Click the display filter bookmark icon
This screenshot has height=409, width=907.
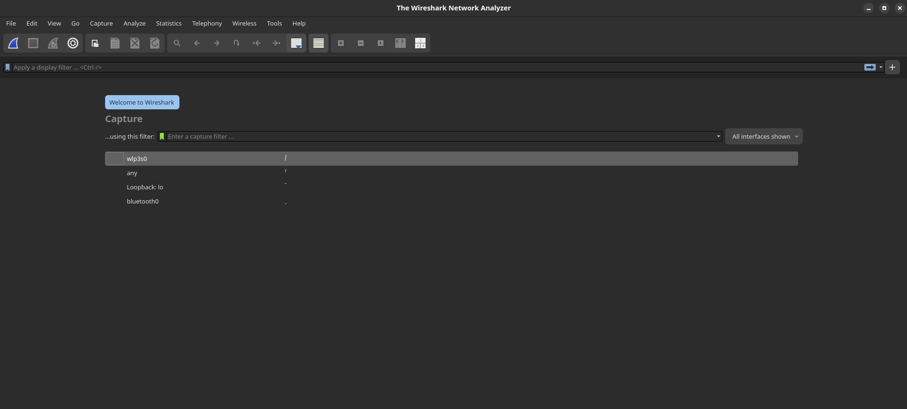8,67
